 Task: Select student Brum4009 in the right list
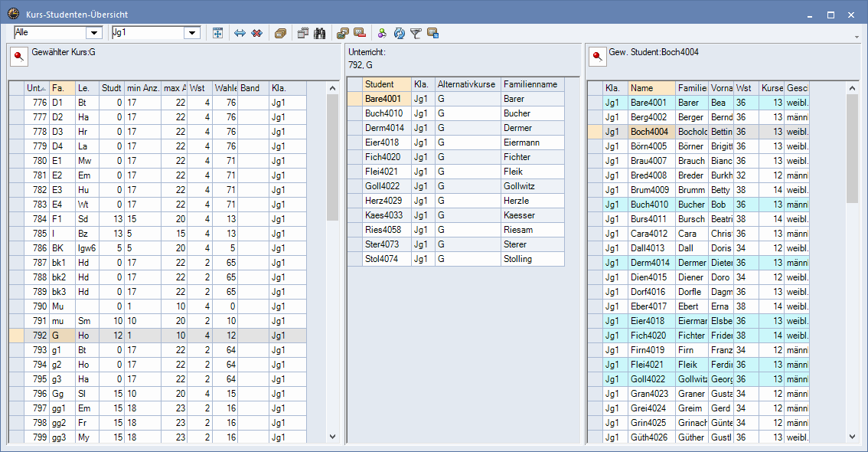(x=649, y=190)
